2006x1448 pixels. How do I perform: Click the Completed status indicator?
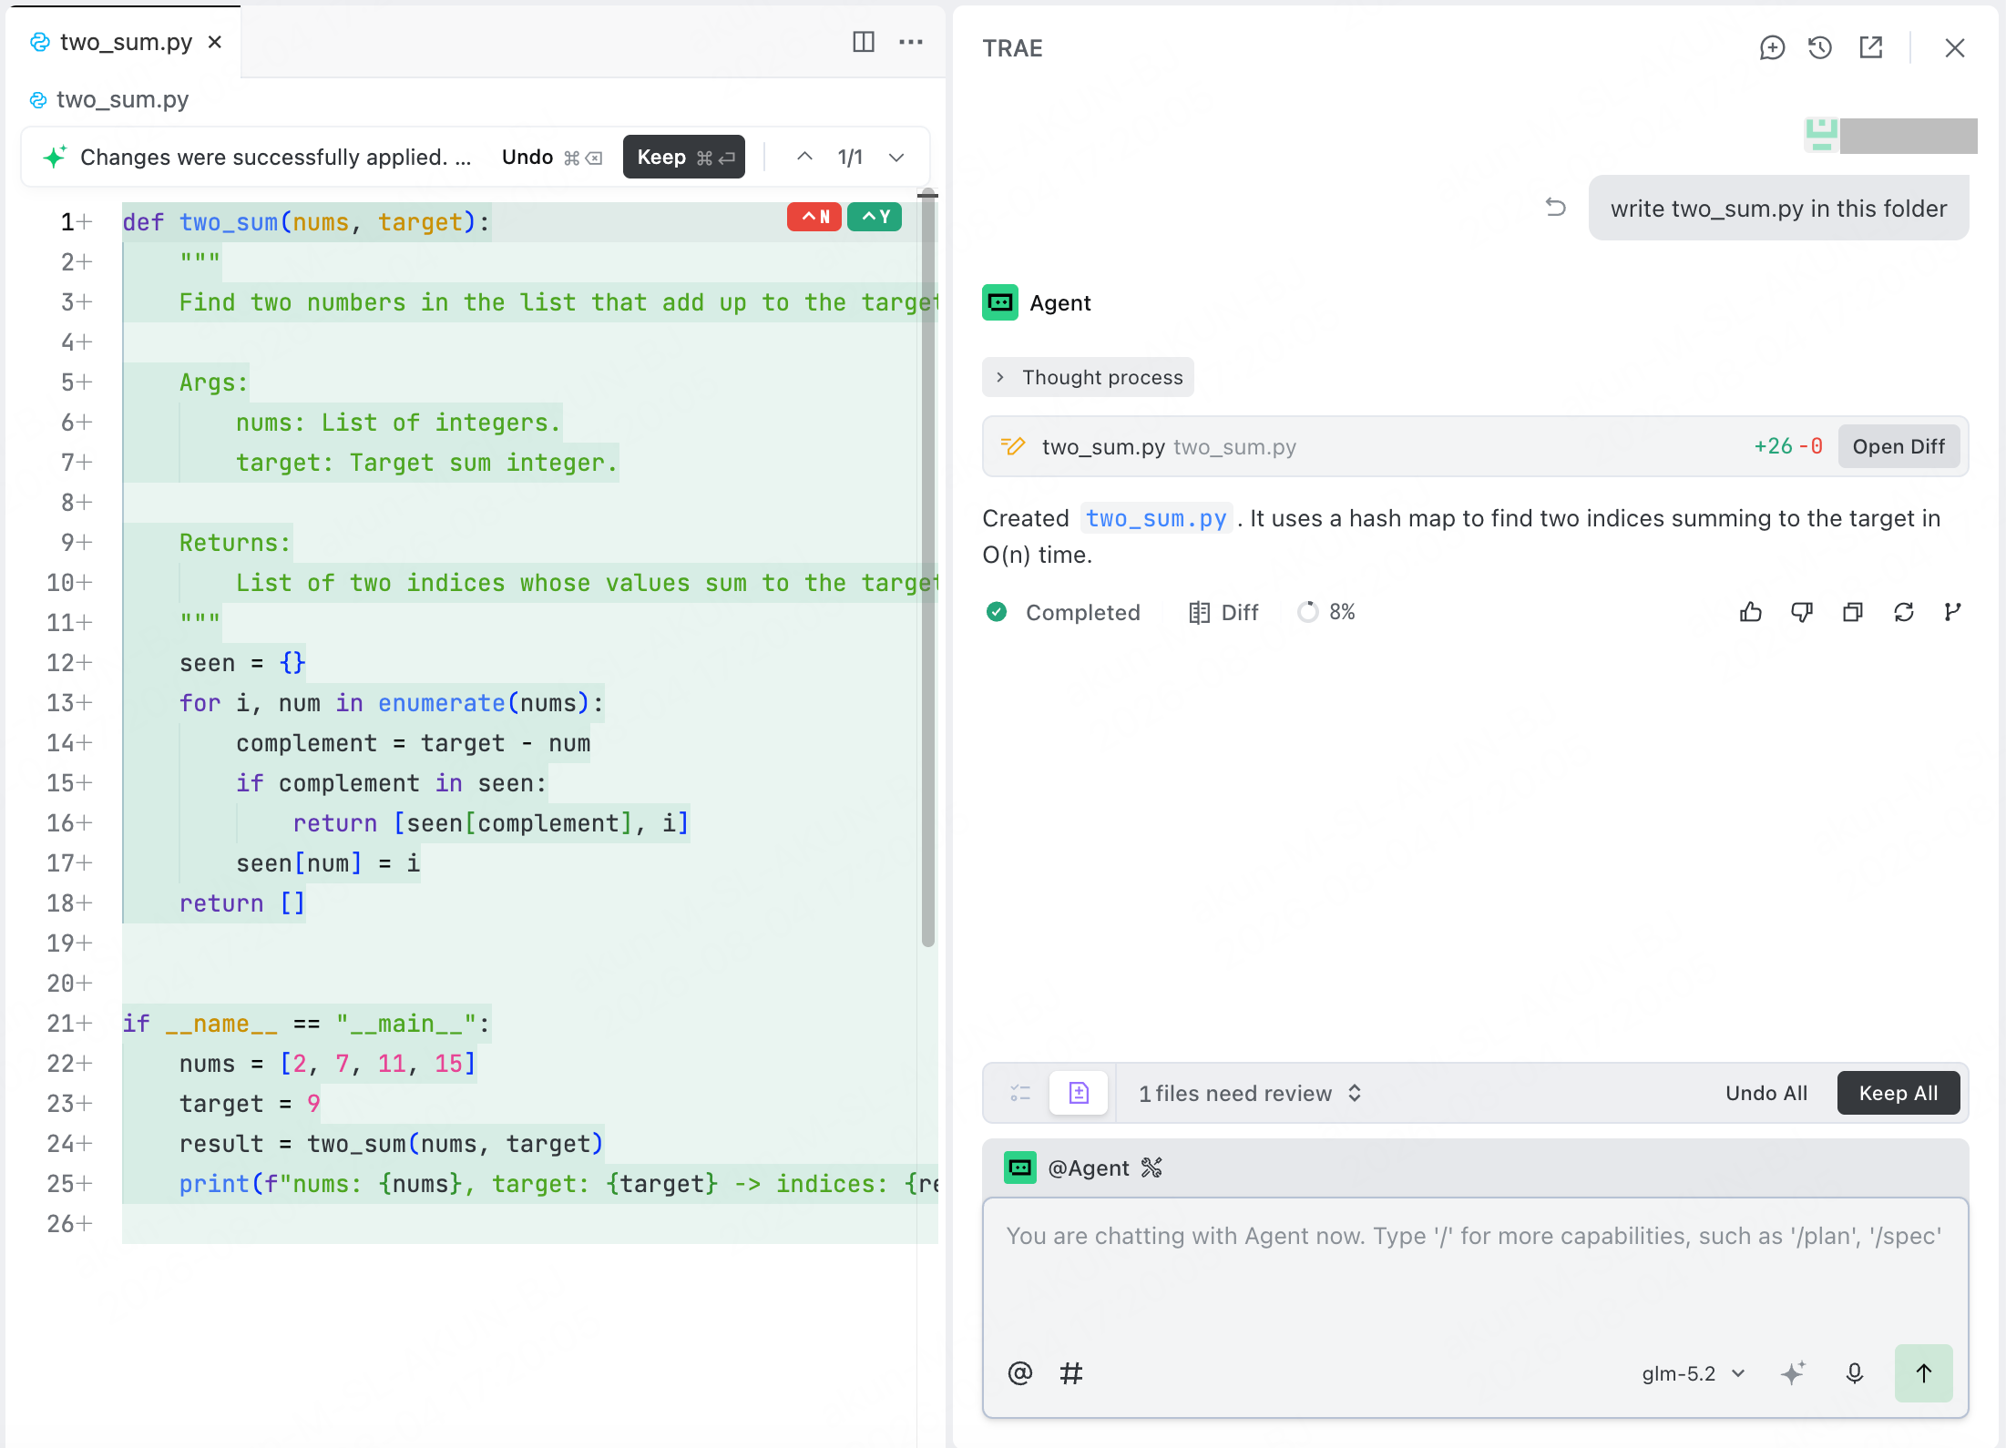[x=1063, y=612]
